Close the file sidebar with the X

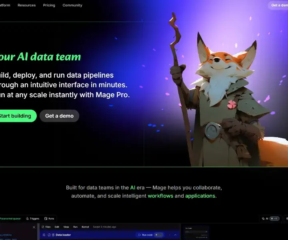click(x=34, y=227)
